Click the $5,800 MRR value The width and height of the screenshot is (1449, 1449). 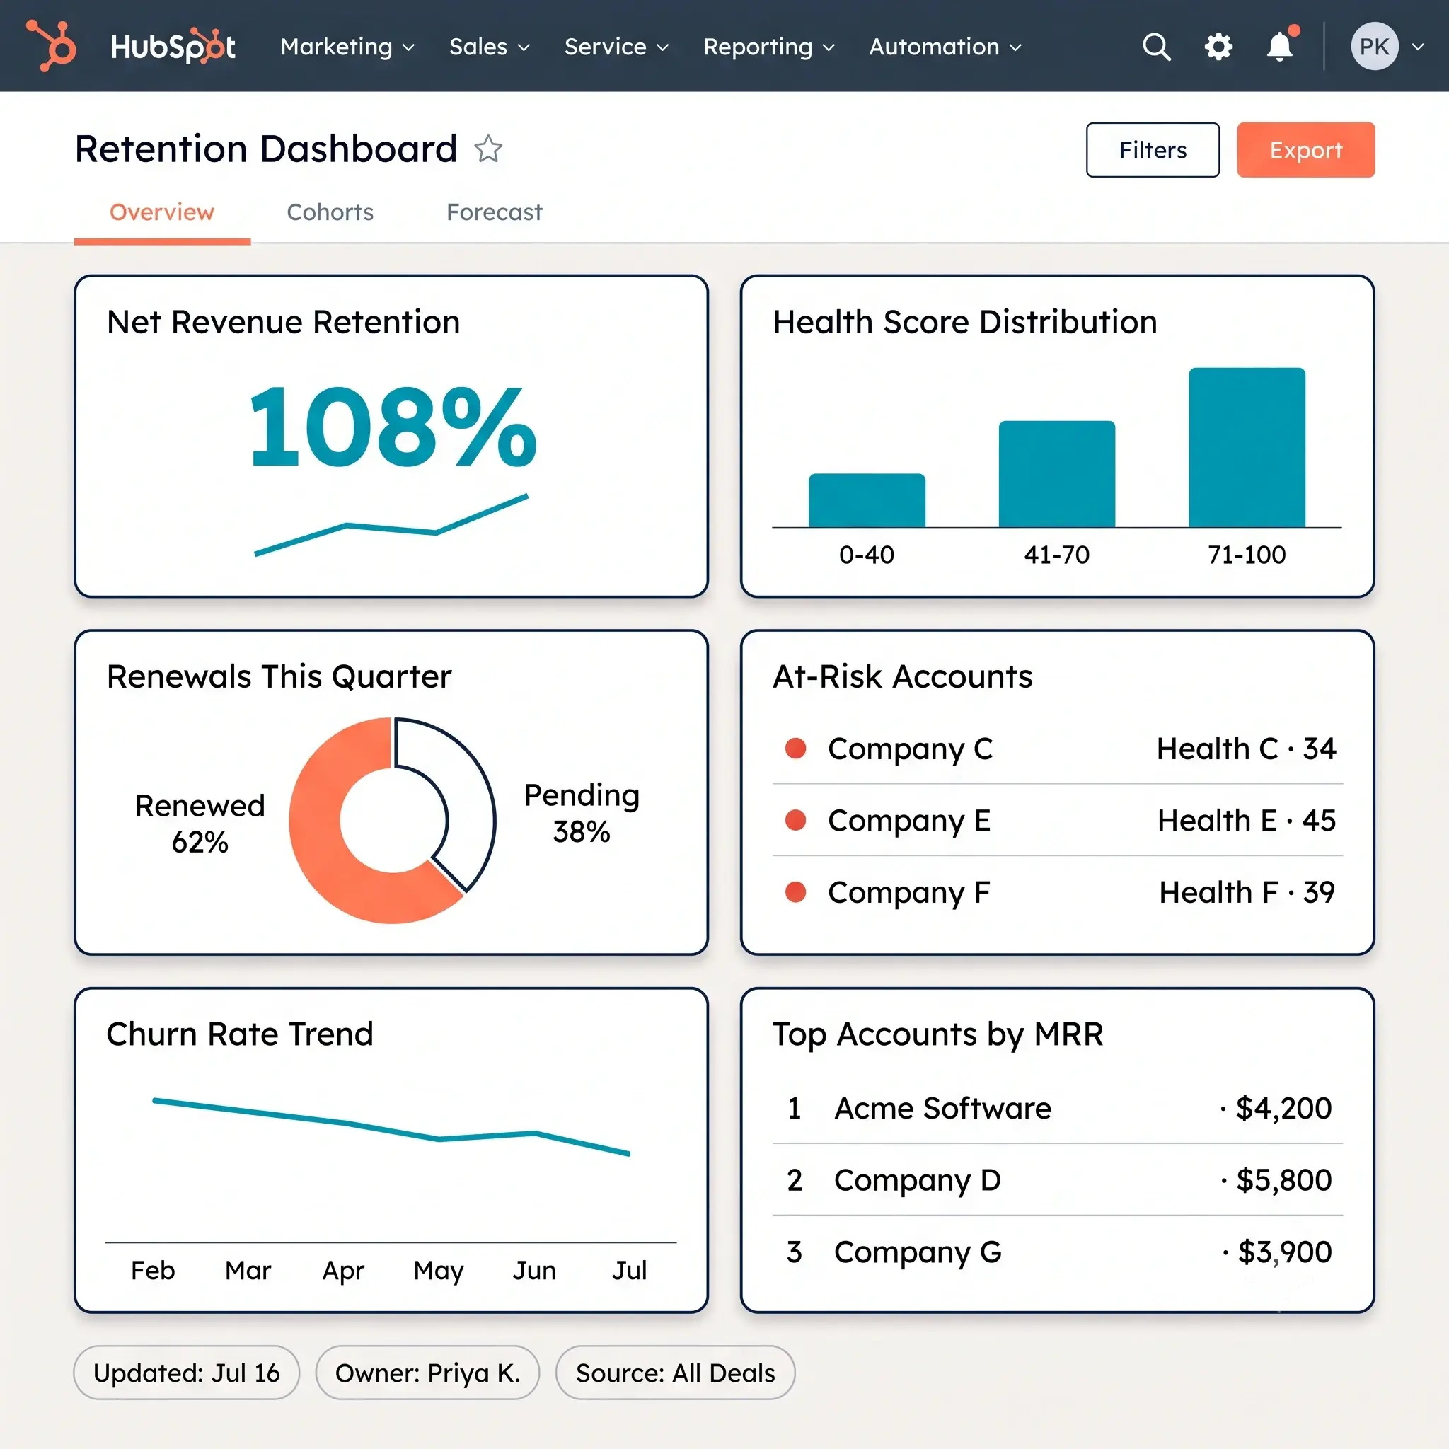coord(1283,1179)
